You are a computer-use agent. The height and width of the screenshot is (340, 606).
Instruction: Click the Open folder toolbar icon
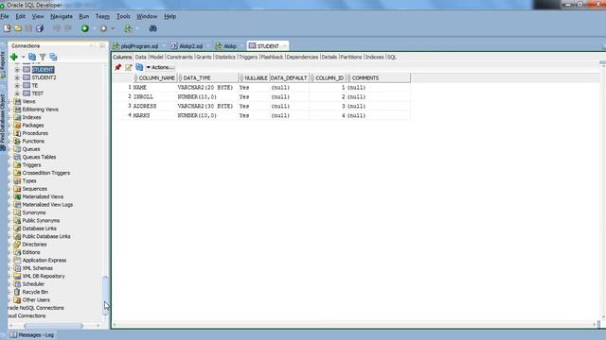(18, 28)
